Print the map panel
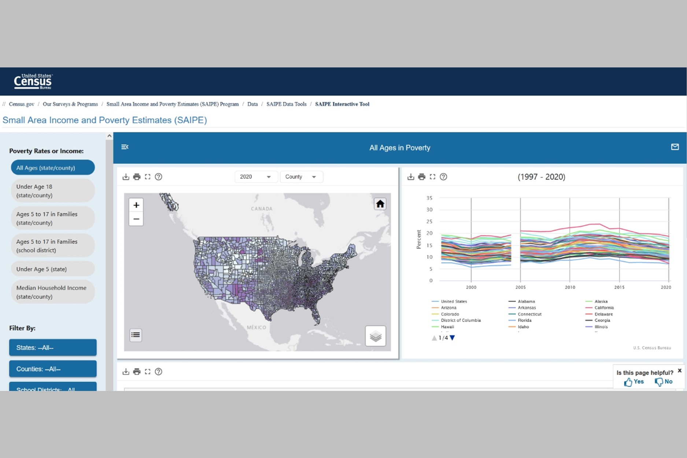The width and height of the screenshot is (687, 458). click(x=137, y=177)
